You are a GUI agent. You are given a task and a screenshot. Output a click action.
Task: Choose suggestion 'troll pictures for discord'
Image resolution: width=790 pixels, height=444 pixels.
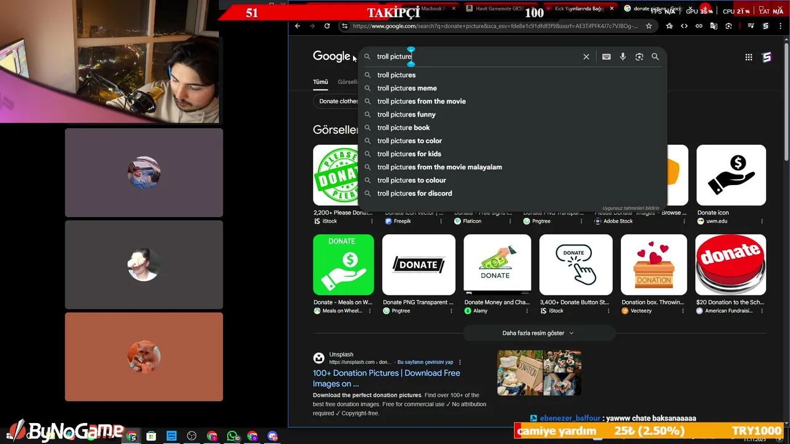pyautogui.click(x=512, y=194)
